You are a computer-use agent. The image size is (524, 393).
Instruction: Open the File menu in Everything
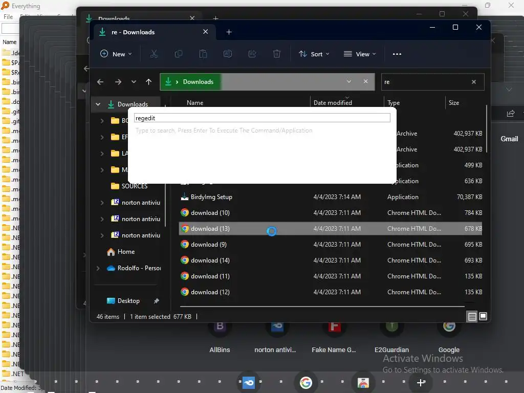(x=8, y=17)
